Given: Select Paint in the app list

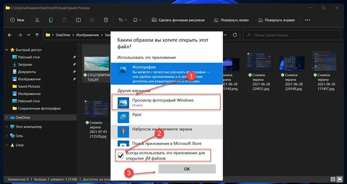Looking at the screenshot, I should tap(167, 117).
